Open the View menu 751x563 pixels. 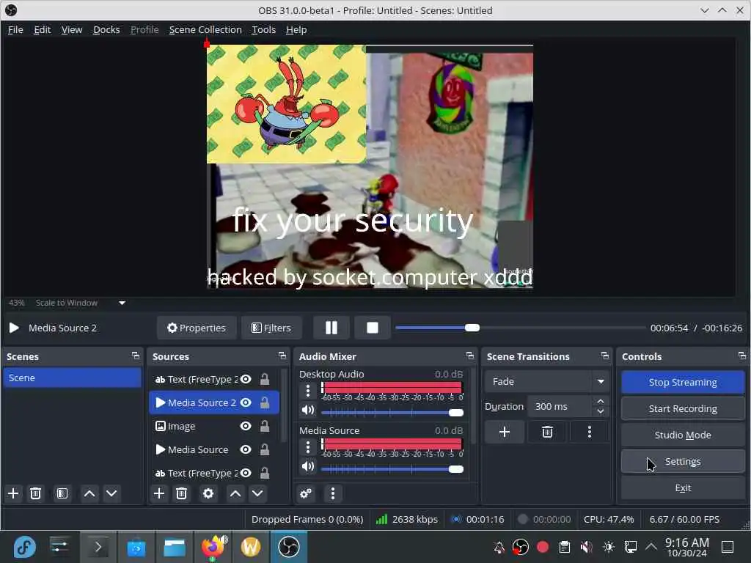72,29
